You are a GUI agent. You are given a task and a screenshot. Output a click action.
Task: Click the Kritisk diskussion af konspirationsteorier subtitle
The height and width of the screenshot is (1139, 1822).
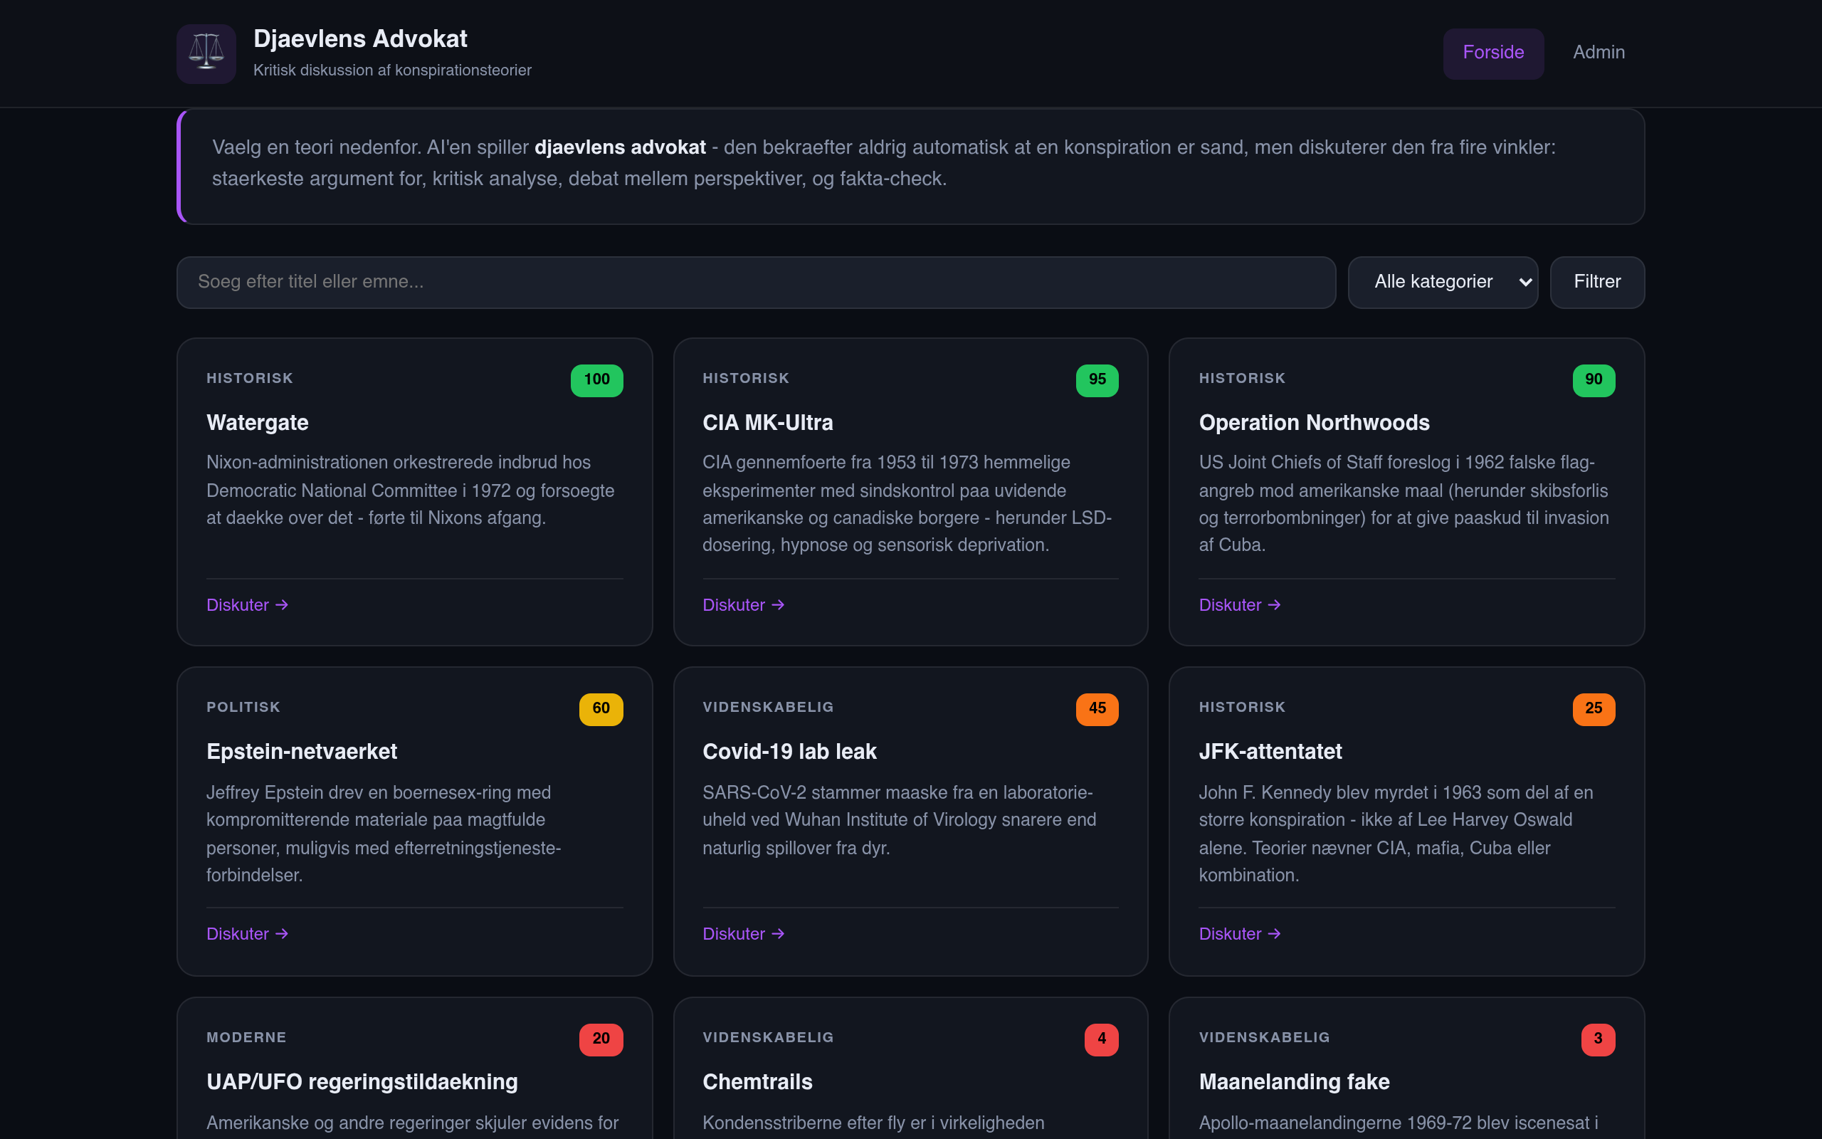392,70
